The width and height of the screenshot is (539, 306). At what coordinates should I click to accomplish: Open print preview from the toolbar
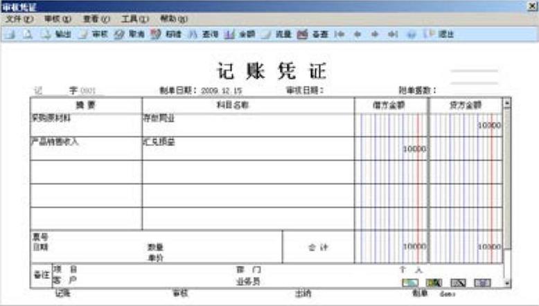(x=28, y=34)
